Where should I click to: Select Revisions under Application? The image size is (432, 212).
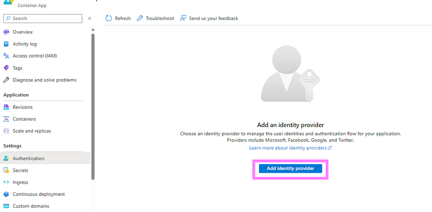tap(23, 107)
